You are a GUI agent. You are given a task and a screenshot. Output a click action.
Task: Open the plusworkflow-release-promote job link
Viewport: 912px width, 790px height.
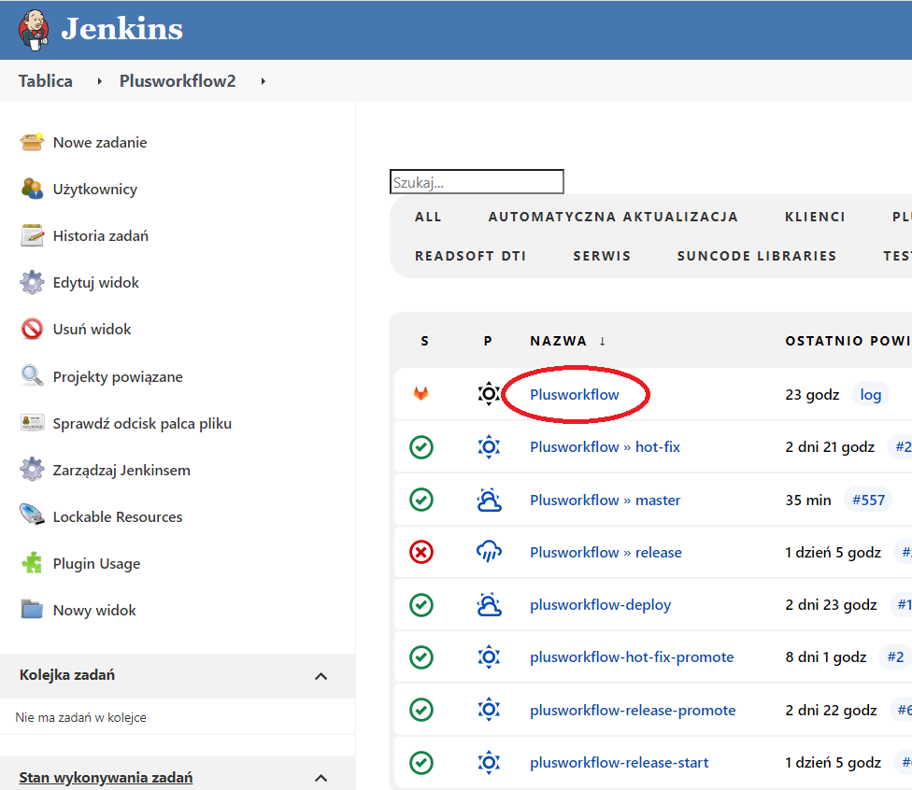(x=633, y=710)
